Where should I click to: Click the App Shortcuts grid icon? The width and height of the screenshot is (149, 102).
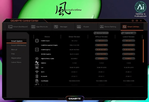(33, 27)
